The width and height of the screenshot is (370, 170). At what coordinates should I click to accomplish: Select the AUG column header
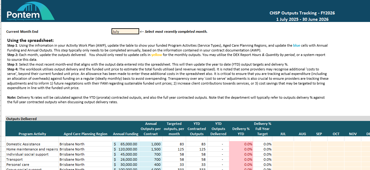[302, 134]
